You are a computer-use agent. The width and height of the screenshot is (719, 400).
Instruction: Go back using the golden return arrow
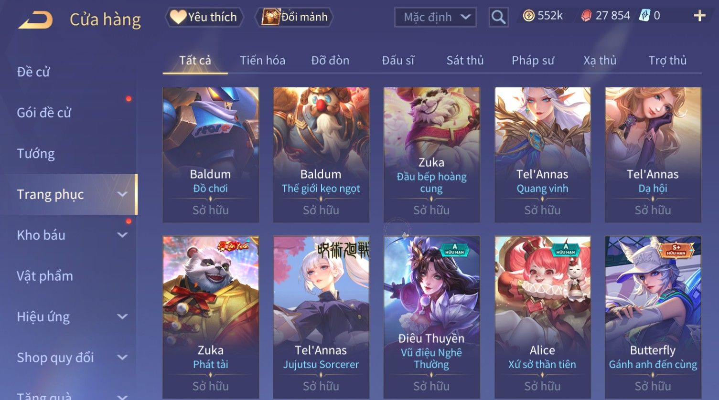(x=35, y=20)
